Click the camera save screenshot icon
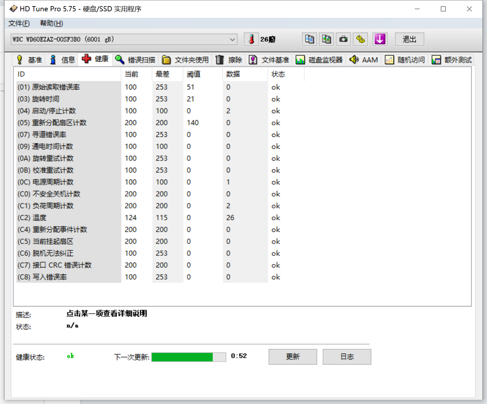Viewport: 487px width, 404px height. click(x=343, y=39)
